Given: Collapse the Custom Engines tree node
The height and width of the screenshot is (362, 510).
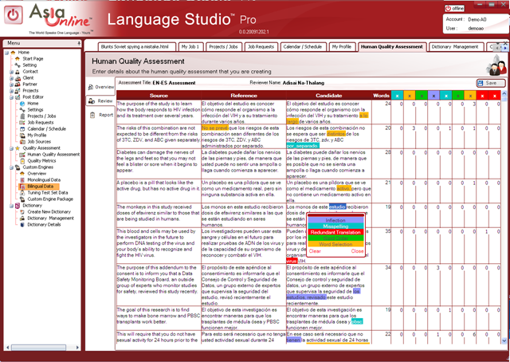Looking at the screenshot, I should [x=12, y=167].
